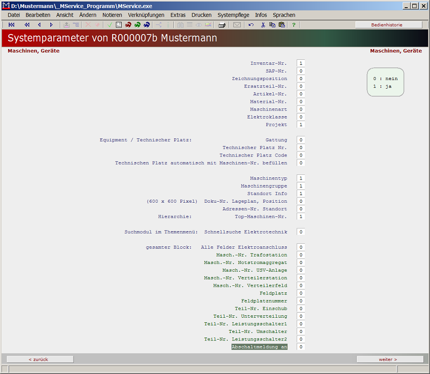The image size is (430, 374).
Task: Click the printer icon in the toolbar
Action: 222,25
